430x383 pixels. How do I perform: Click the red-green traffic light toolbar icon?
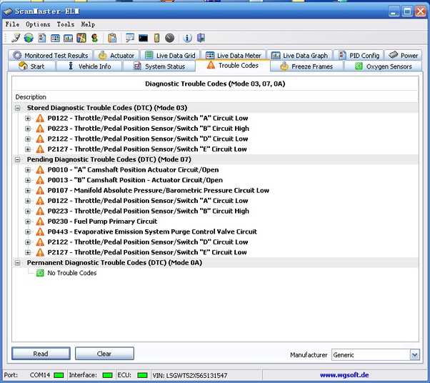(94, 38)
